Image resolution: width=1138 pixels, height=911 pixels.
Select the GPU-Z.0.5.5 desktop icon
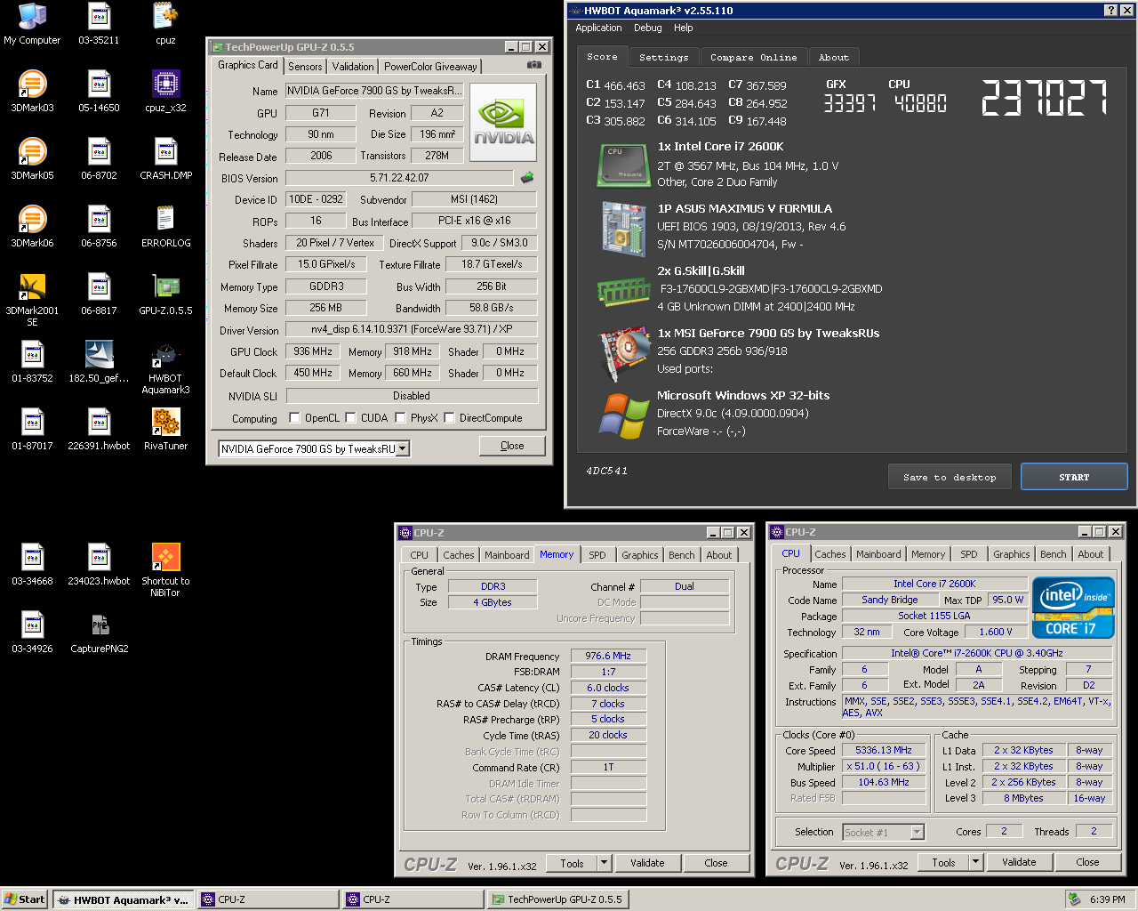165,294
